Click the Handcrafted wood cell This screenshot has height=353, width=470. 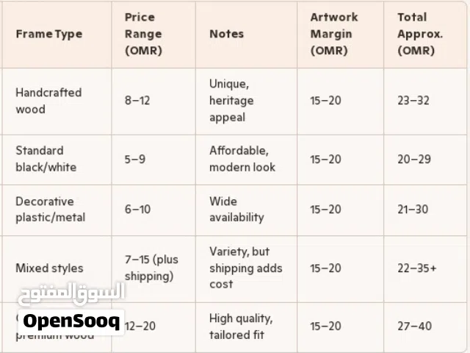pos(48,101)
